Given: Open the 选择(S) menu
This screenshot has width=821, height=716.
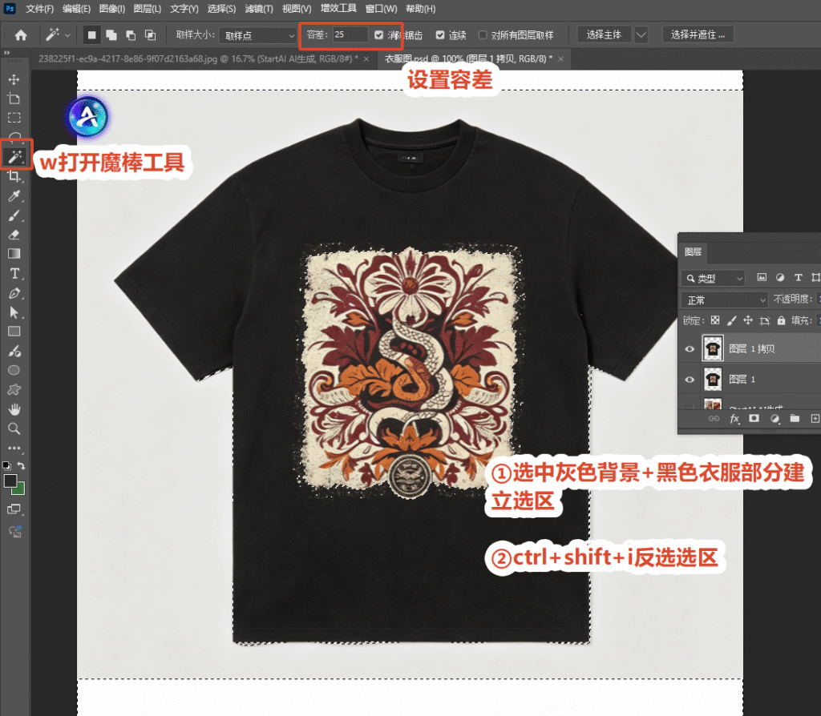Looking at the screenshot, I should coord(221,9).
